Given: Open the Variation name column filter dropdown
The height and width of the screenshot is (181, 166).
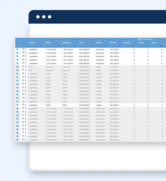Looking at the screenshot, I should (75, 46).
